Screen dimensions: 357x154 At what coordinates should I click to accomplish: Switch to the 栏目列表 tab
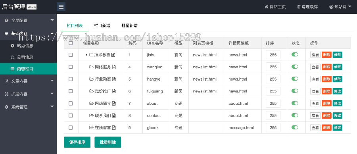point(75,25)
